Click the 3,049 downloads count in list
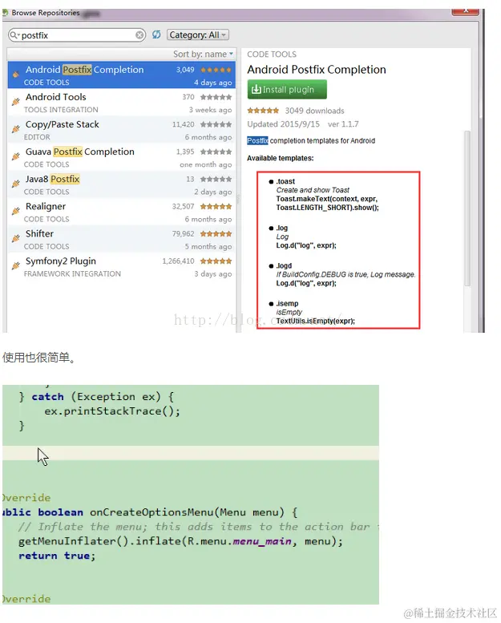The image size is (501, 623). [185, 70]
